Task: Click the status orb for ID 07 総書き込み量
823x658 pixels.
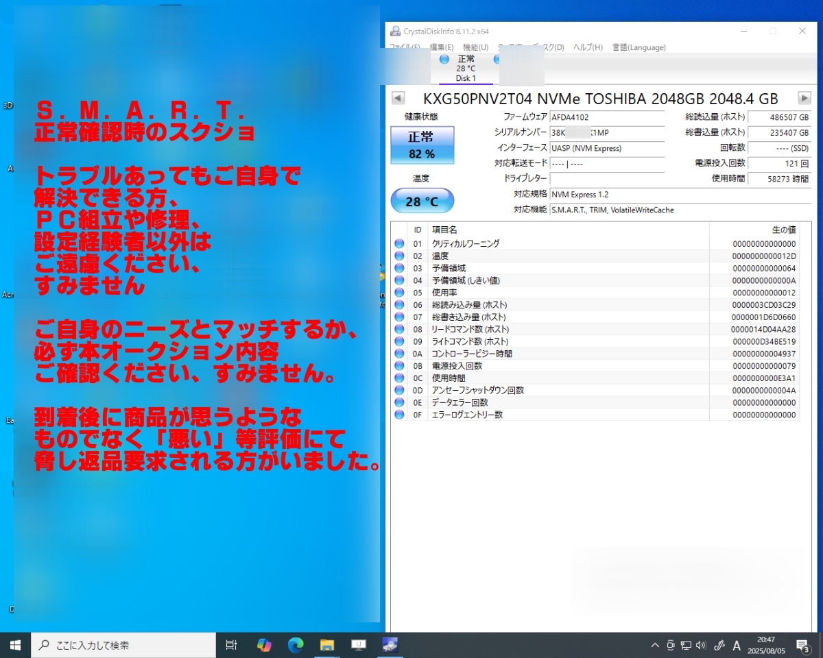Action: 399,317
